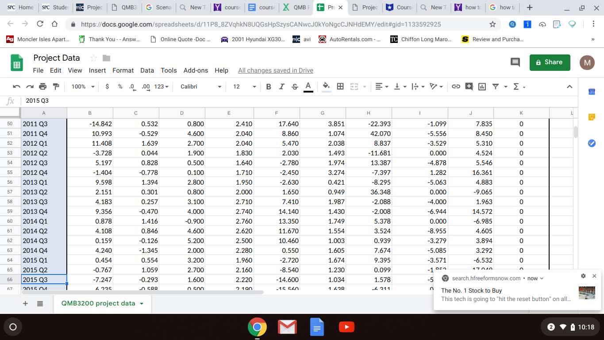Bookmark this page with the star icon
The image size is (604, 340).
(x=492, y=24)
